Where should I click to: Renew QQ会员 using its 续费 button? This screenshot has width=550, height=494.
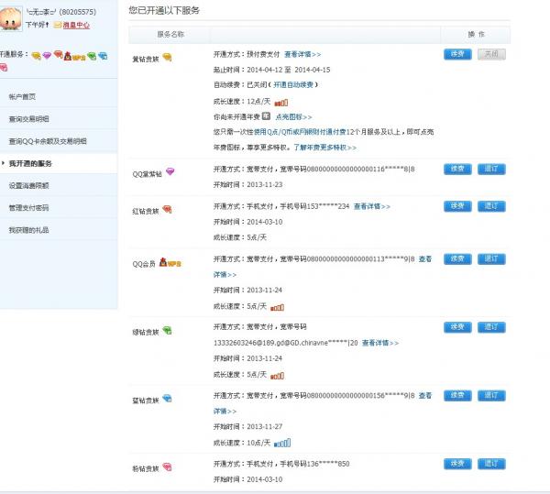[457, 259]
